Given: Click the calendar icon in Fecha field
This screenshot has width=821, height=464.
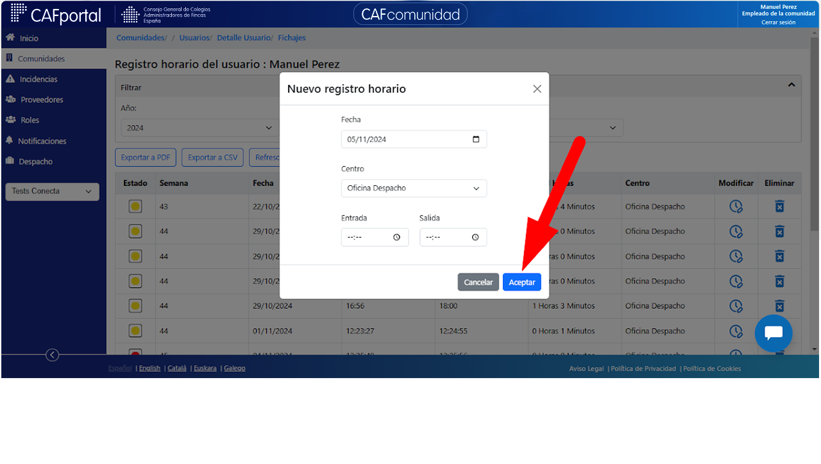Looking at the screenshot, I should click(475, 139).
